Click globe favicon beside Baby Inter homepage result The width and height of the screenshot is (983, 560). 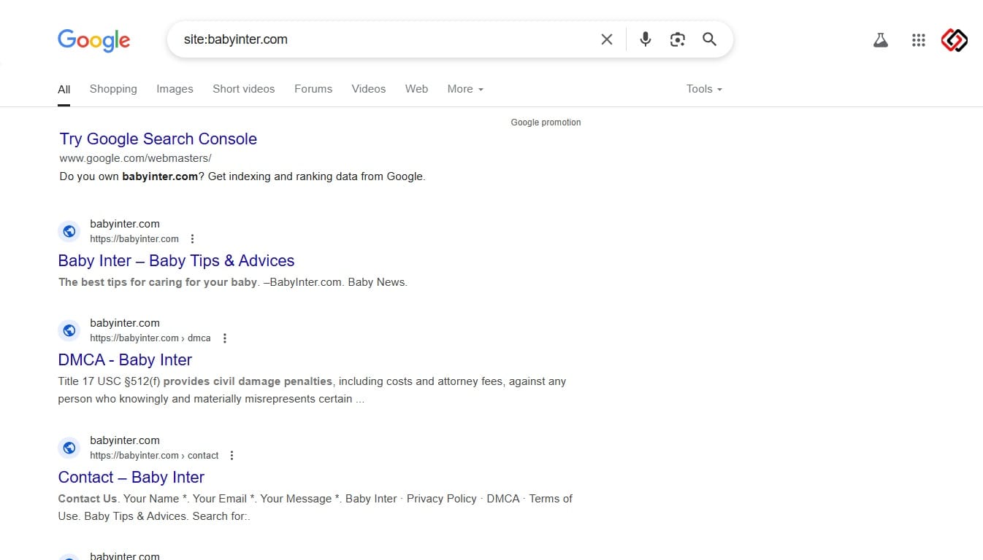(x=69, y=231)
